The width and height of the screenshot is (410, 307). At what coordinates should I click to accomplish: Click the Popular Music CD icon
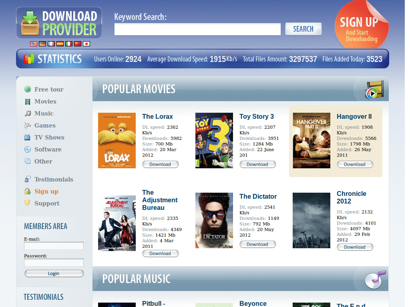[x=375, y=280]
